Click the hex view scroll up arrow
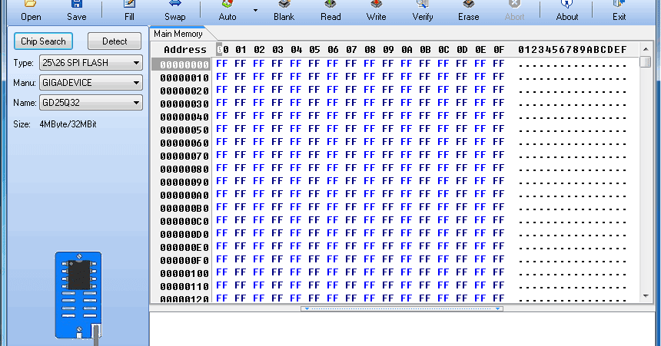661x346 pixels. [646, 49]
